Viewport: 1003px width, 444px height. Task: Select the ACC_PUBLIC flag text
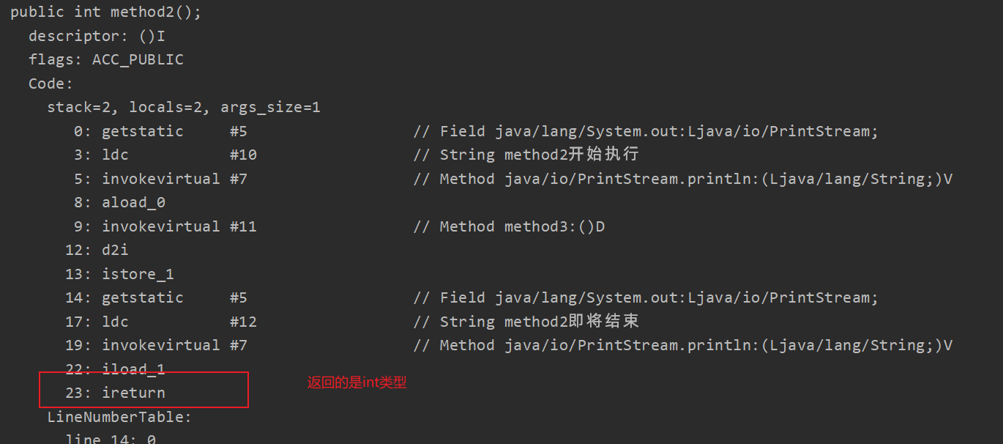tap(138, 60)
